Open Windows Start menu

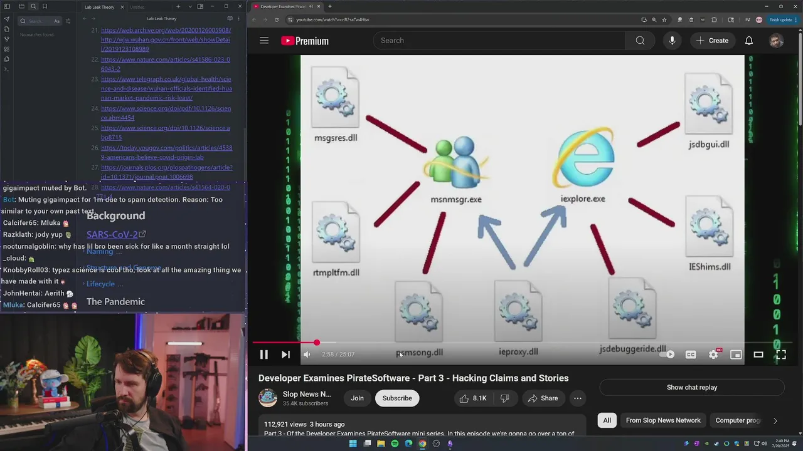(353, 443)
